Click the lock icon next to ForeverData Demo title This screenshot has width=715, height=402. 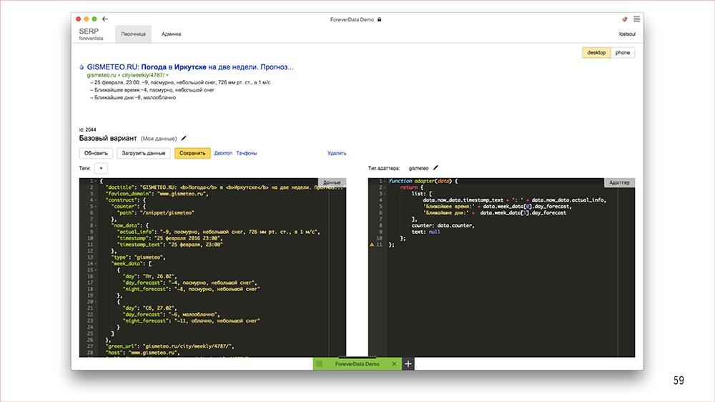(379, 19)
